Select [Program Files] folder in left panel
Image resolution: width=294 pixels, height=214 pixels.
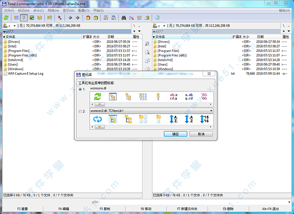19,51
